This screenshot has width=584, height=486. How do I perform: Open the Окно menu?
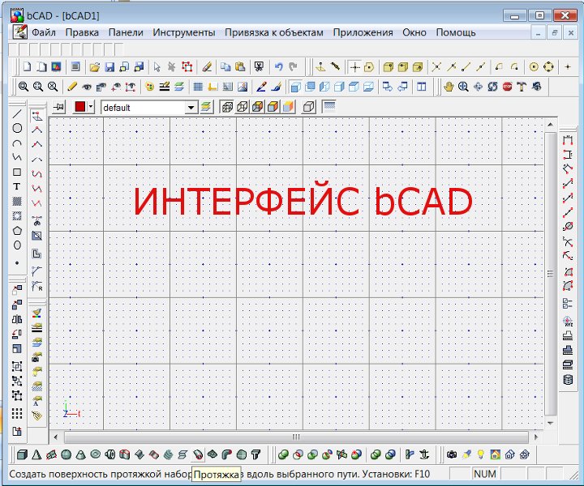pos(414,32)
